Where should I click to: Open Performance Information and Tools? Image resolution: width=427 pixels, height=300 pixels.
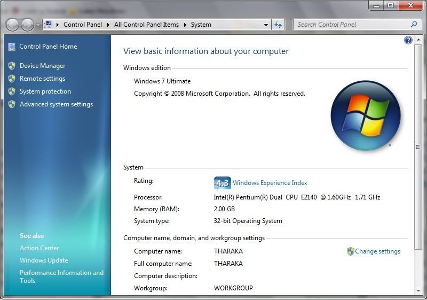(x=61, y=276)
